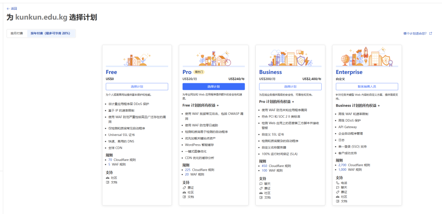442x214 pixels.
Task: Open the 哪个计划适合您 help link
Action: tap(415, 33)
